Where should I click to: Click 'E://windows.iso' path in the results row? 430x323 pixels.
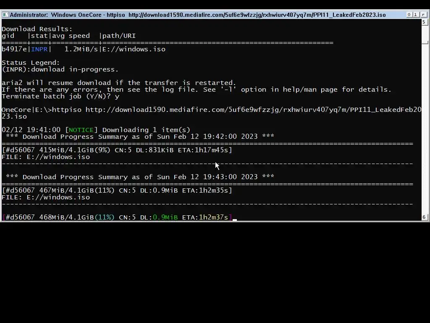click(x=134, y=49)
